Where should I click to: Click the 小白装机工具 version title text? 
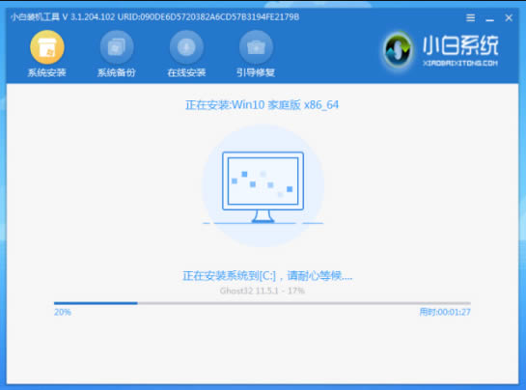coord(154,17)
